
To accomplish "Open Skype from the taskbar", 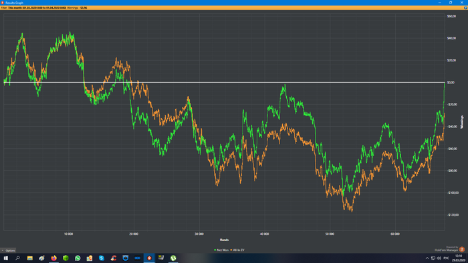I will coord(102,258).
